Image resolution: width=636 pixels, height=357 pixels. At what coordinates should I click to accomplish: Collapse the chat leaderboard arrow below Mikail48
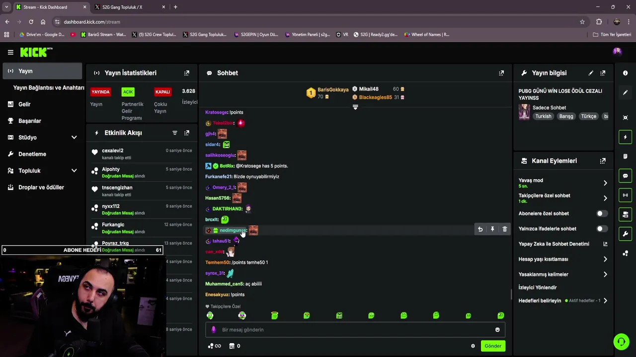tap(355, 107)
